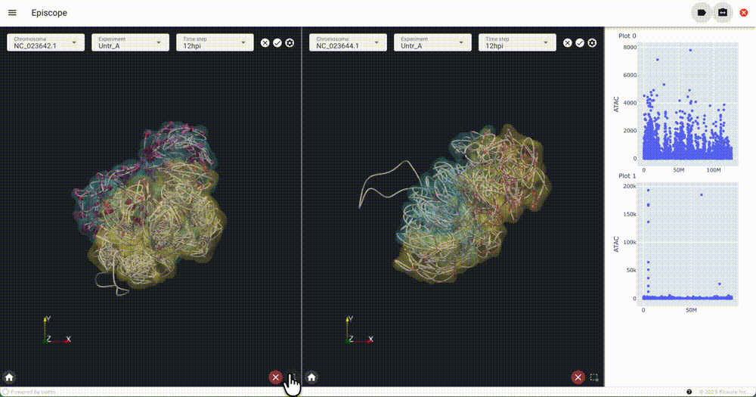Click red remove button in left view

275,377
